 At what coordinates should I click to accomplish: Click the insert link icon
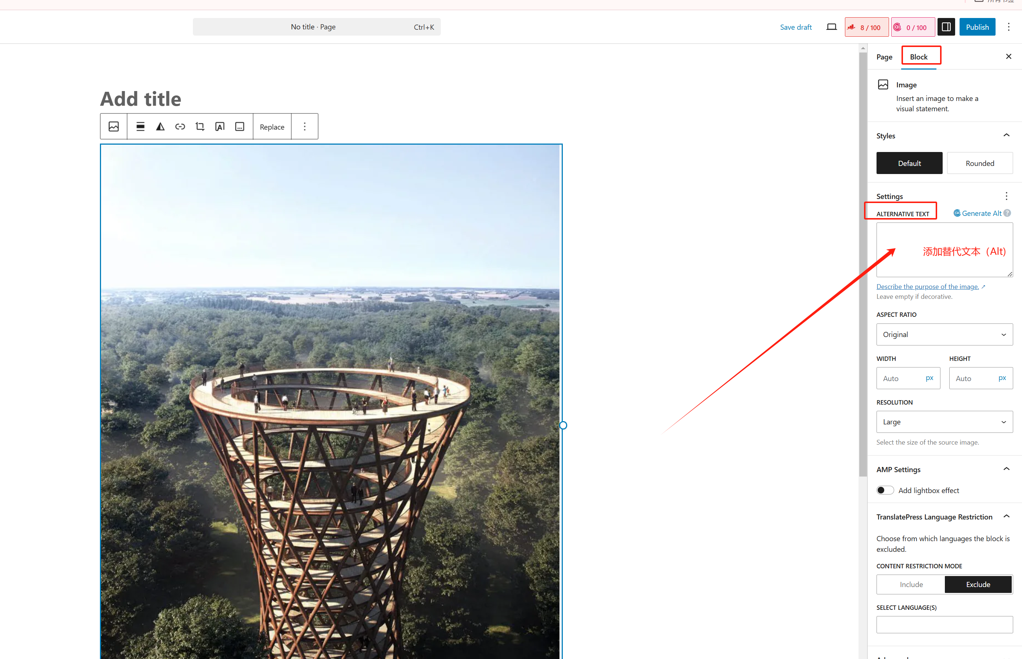(180, 127)
